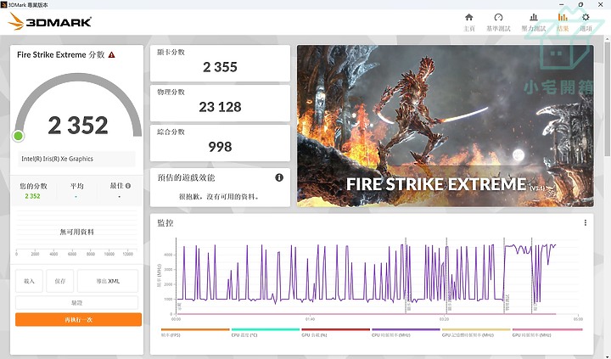Image resolution: width=611 pixels, height=359 pixels.
Task: Minimize the 3DMark window
Action: 562,5
